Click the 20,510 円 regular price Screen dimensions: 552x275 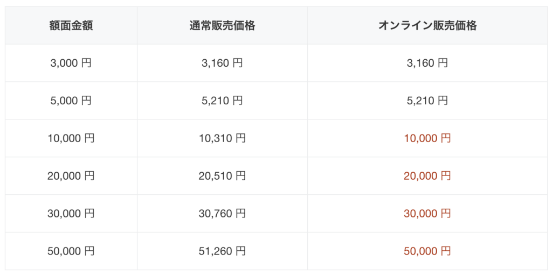222,176
